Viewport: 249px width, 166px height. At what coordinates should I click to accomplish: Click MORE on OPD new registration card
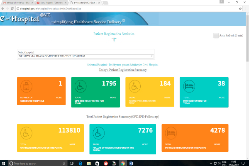click(x=113, y=98)
